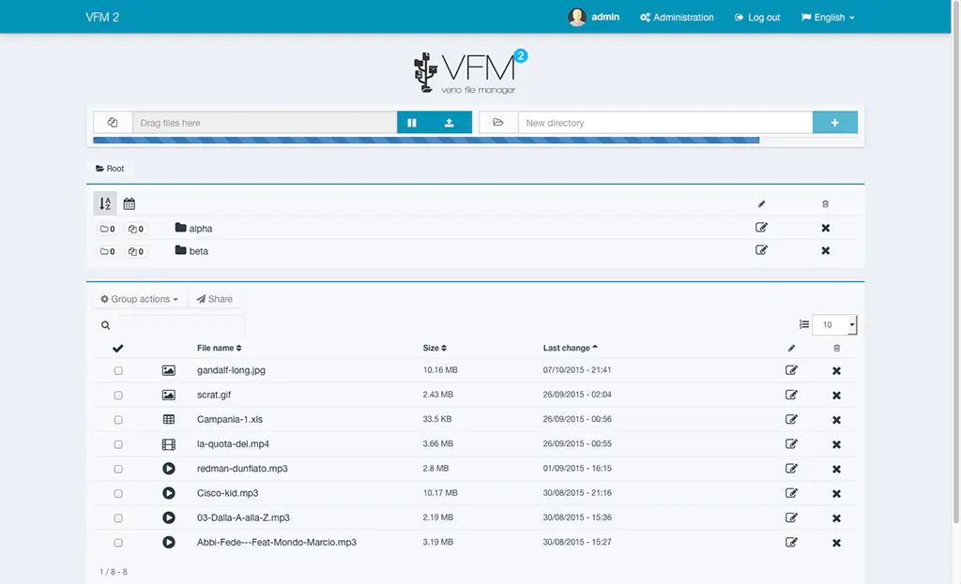Click the plus button to add directory

[834, 123]
